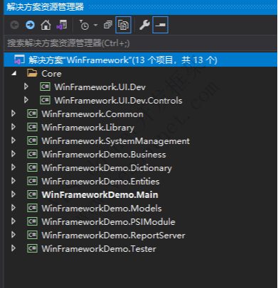Select WinFramework.UI.Dev project name

coord(100,87)
